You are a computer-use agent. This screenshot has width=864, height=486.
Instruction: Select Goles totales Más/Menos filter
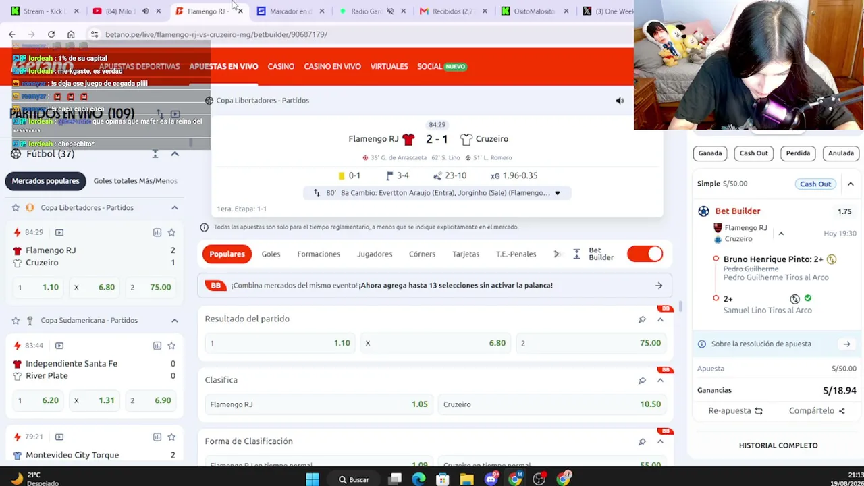[x=136, y=181]
